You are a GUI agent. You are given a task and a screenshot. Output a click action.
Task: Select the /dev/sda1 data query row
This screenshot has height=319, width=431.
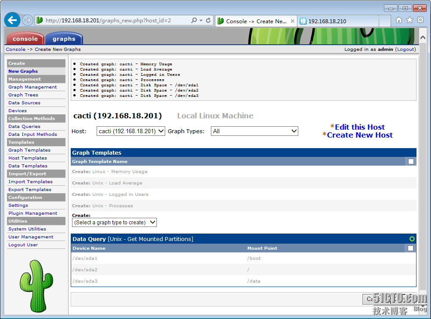243,258
